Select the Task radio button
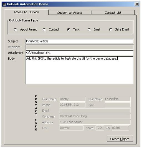 click(x=69, y=30)
